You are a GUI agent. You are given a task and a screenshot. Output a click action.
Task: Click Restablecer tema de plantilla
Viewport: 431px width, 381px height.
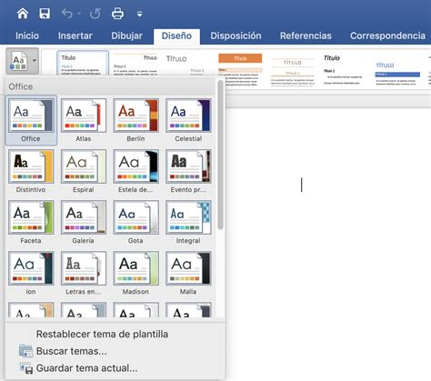[x=102, y=334]
